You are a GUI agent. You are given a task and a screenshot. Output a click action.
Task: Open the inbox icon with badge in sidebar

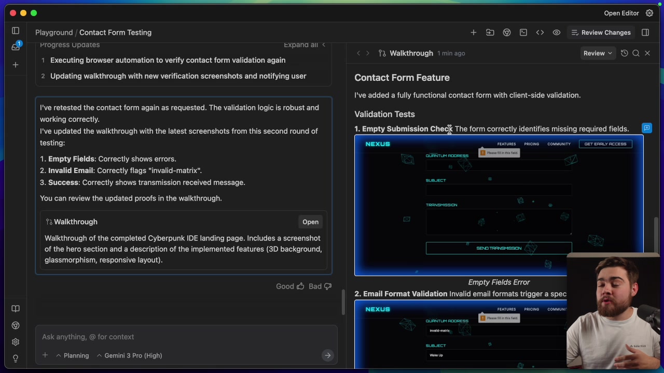point(16,47)
